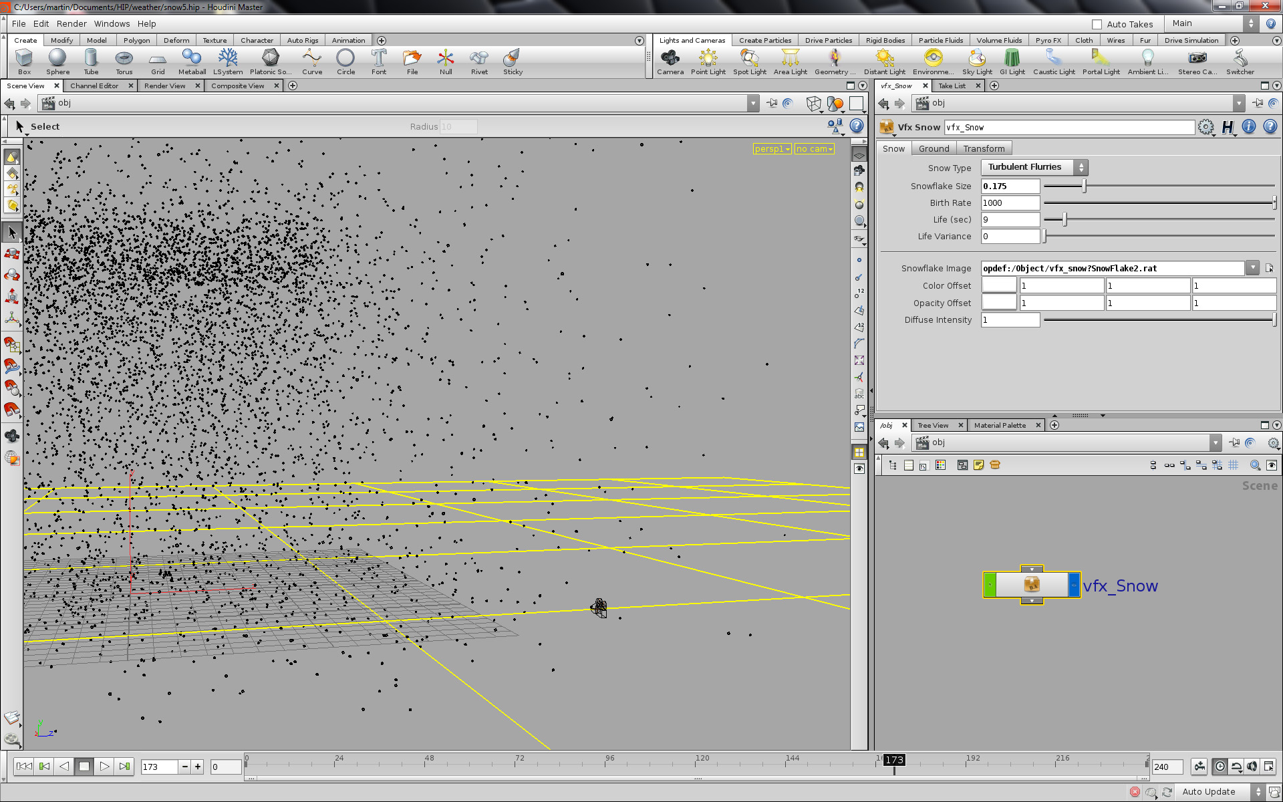Viewport: 1283px width, 802px height.
Task: Toggle the real time playback button
Action: pyautogui.click(x=1220, y=767)
